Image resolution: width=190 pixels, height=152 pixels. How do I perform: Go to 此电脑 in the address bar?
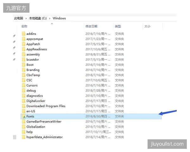click(x=19, y=18)
